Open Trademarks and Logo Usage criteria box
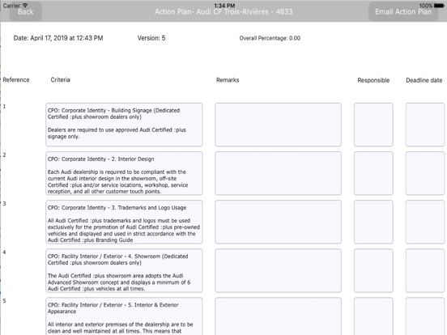447x335 pixels. pos(124,222)
